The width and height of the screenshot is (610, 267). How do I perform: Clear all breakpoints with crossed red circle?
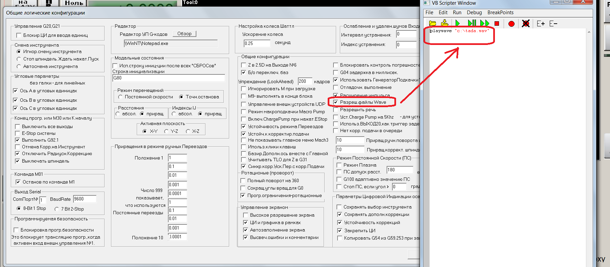(x=526, y=23)
